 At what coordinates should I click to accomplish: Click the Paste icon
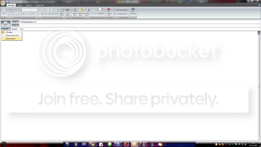(4, 10)
